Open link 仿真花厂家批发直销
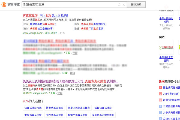 (92, 29)
